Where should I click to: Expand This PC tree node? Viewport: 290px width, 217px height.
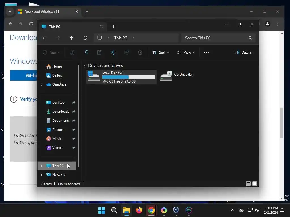(41, 166)
